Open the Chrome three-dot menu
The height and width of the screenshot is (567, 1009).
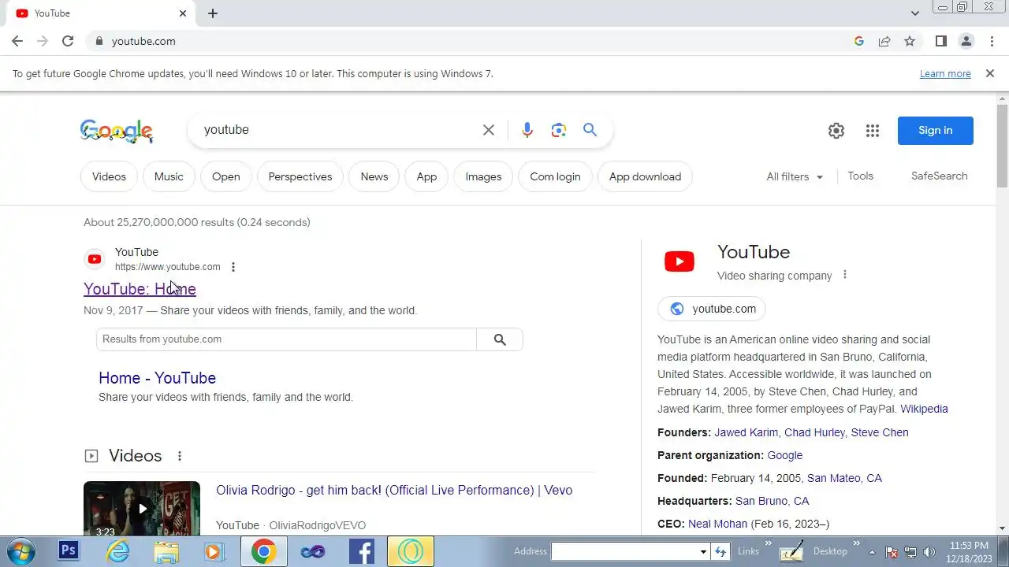pos(992,41)
